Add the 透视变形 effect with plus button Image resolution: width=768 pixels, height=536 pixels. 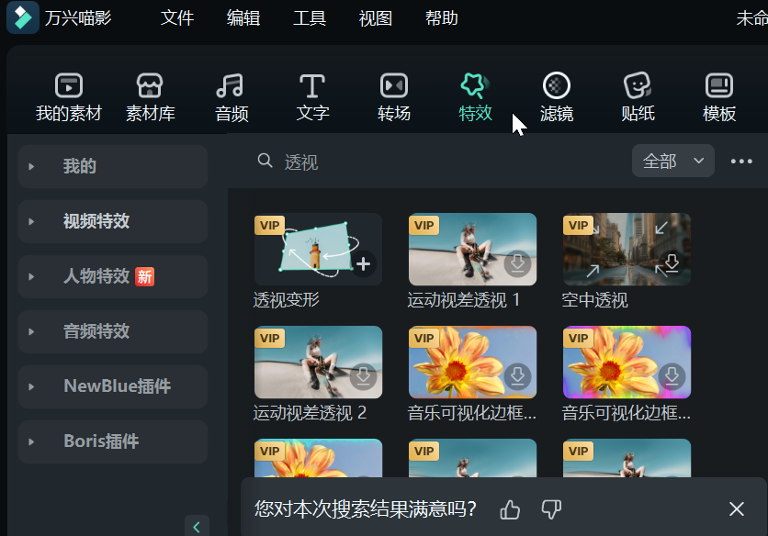363,264
